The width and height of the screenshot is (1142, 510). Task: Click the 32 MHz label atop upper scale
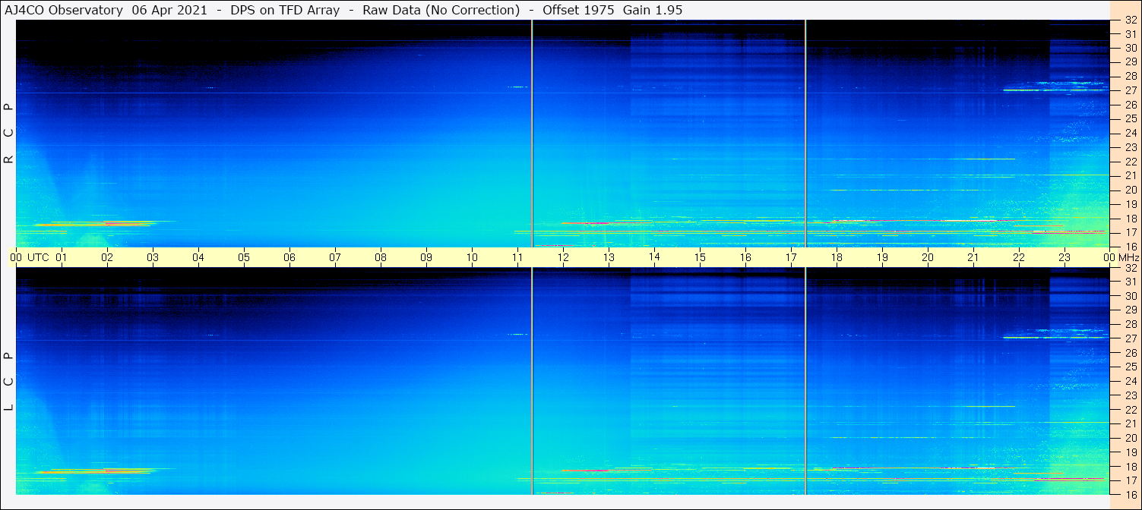pyautogui.click(x=1130, y=22)
